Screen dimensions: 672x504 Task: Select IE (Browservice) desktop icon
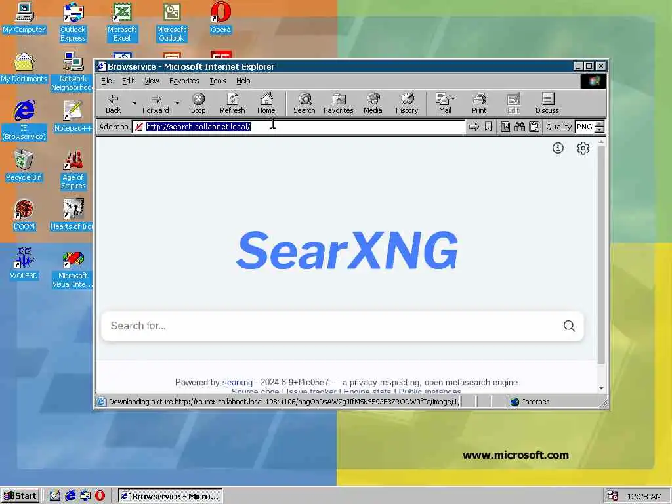24,121
